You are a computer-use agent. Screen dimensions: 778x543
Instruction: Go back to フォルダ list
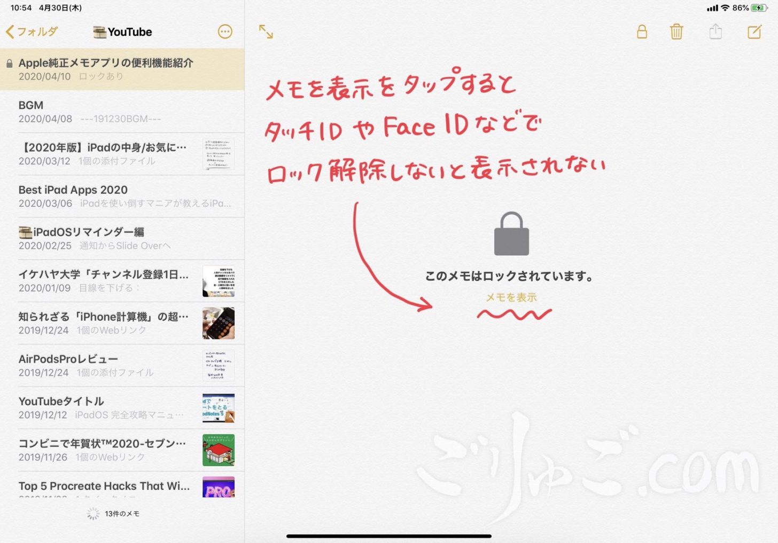coord(32,32)
